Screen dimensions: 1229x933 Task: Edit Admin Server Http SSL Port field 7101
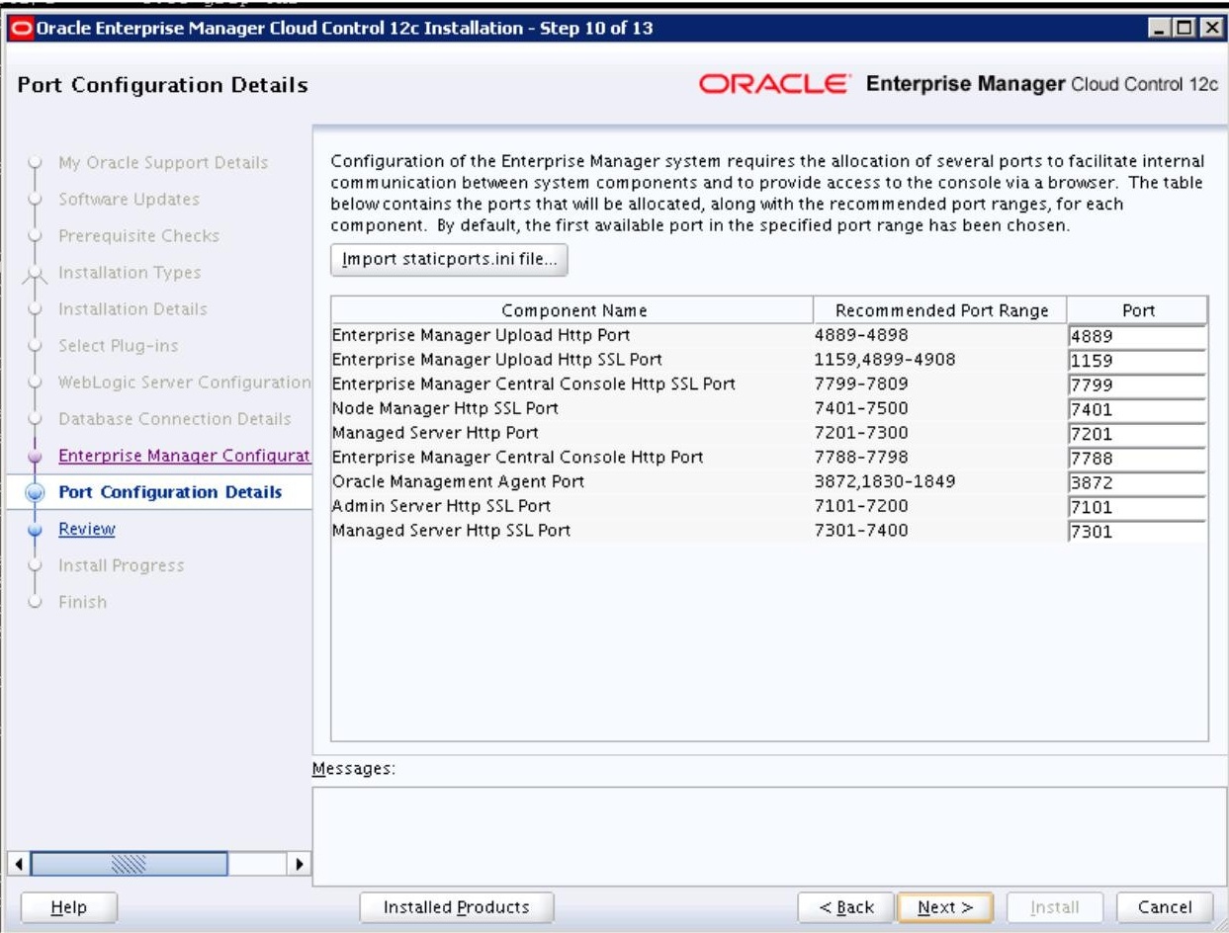pyautogui.click(x=1137, y=509)
